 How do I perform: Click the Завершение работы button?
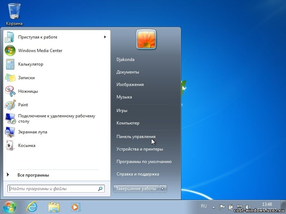tap(136, 189)
